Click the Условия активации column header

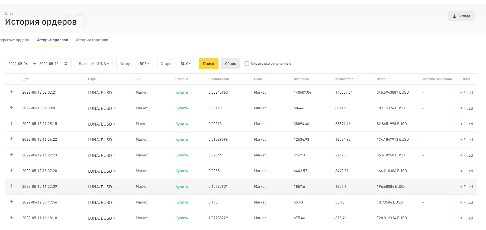click(437, 79)
